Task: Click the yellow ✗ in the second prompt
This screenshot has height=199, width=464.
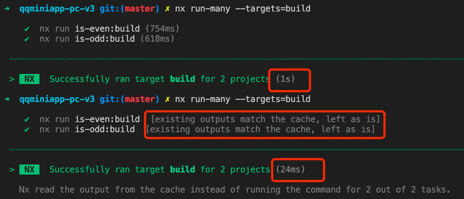Action: [x=167, y=99]
